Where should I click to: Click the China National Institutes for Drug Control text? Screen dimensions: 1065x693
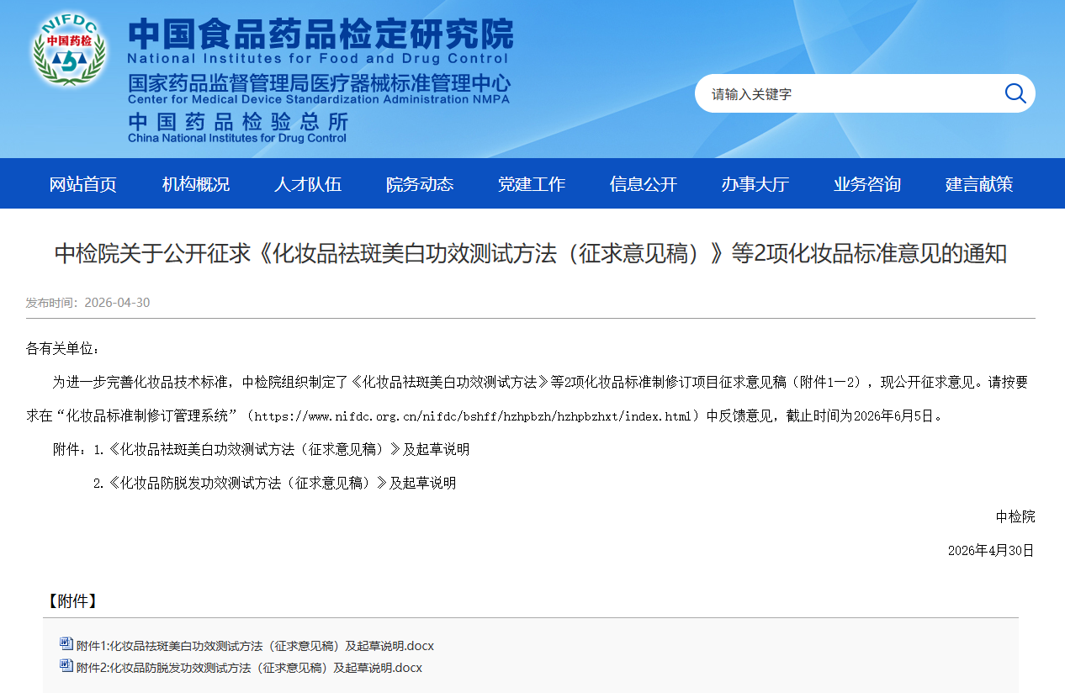click(237, 138)
